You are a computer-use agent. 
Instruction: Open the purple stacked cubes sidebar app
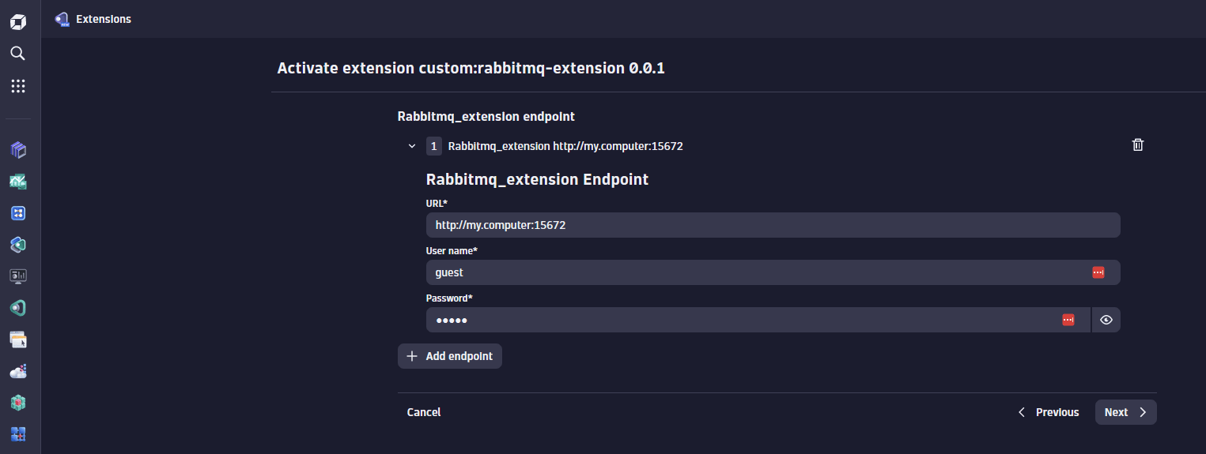tap(18, 149)
